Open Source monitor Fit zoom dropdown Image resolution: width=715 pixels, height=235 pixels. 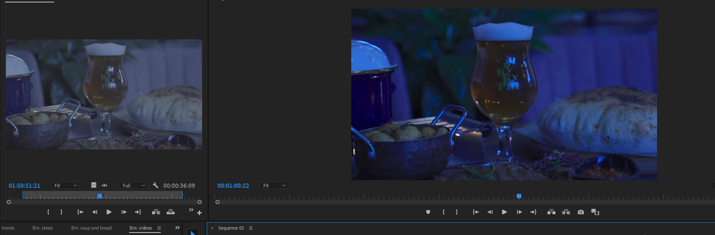click(65, 186)
